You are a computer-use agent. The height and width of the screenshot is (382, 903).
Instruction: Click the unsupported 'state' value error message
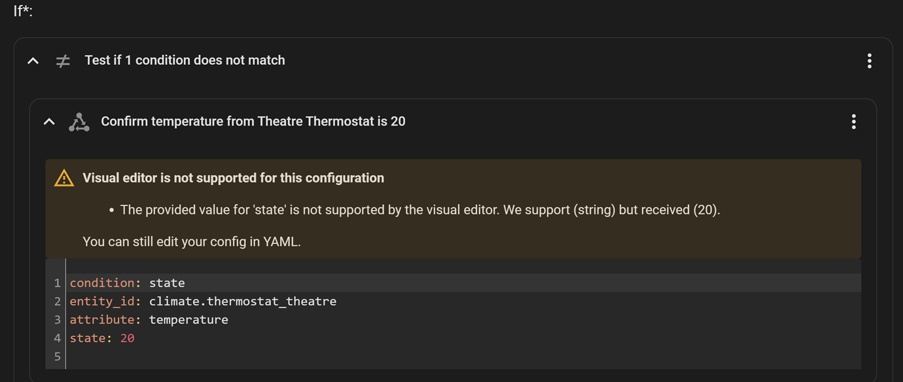(419, 210)
